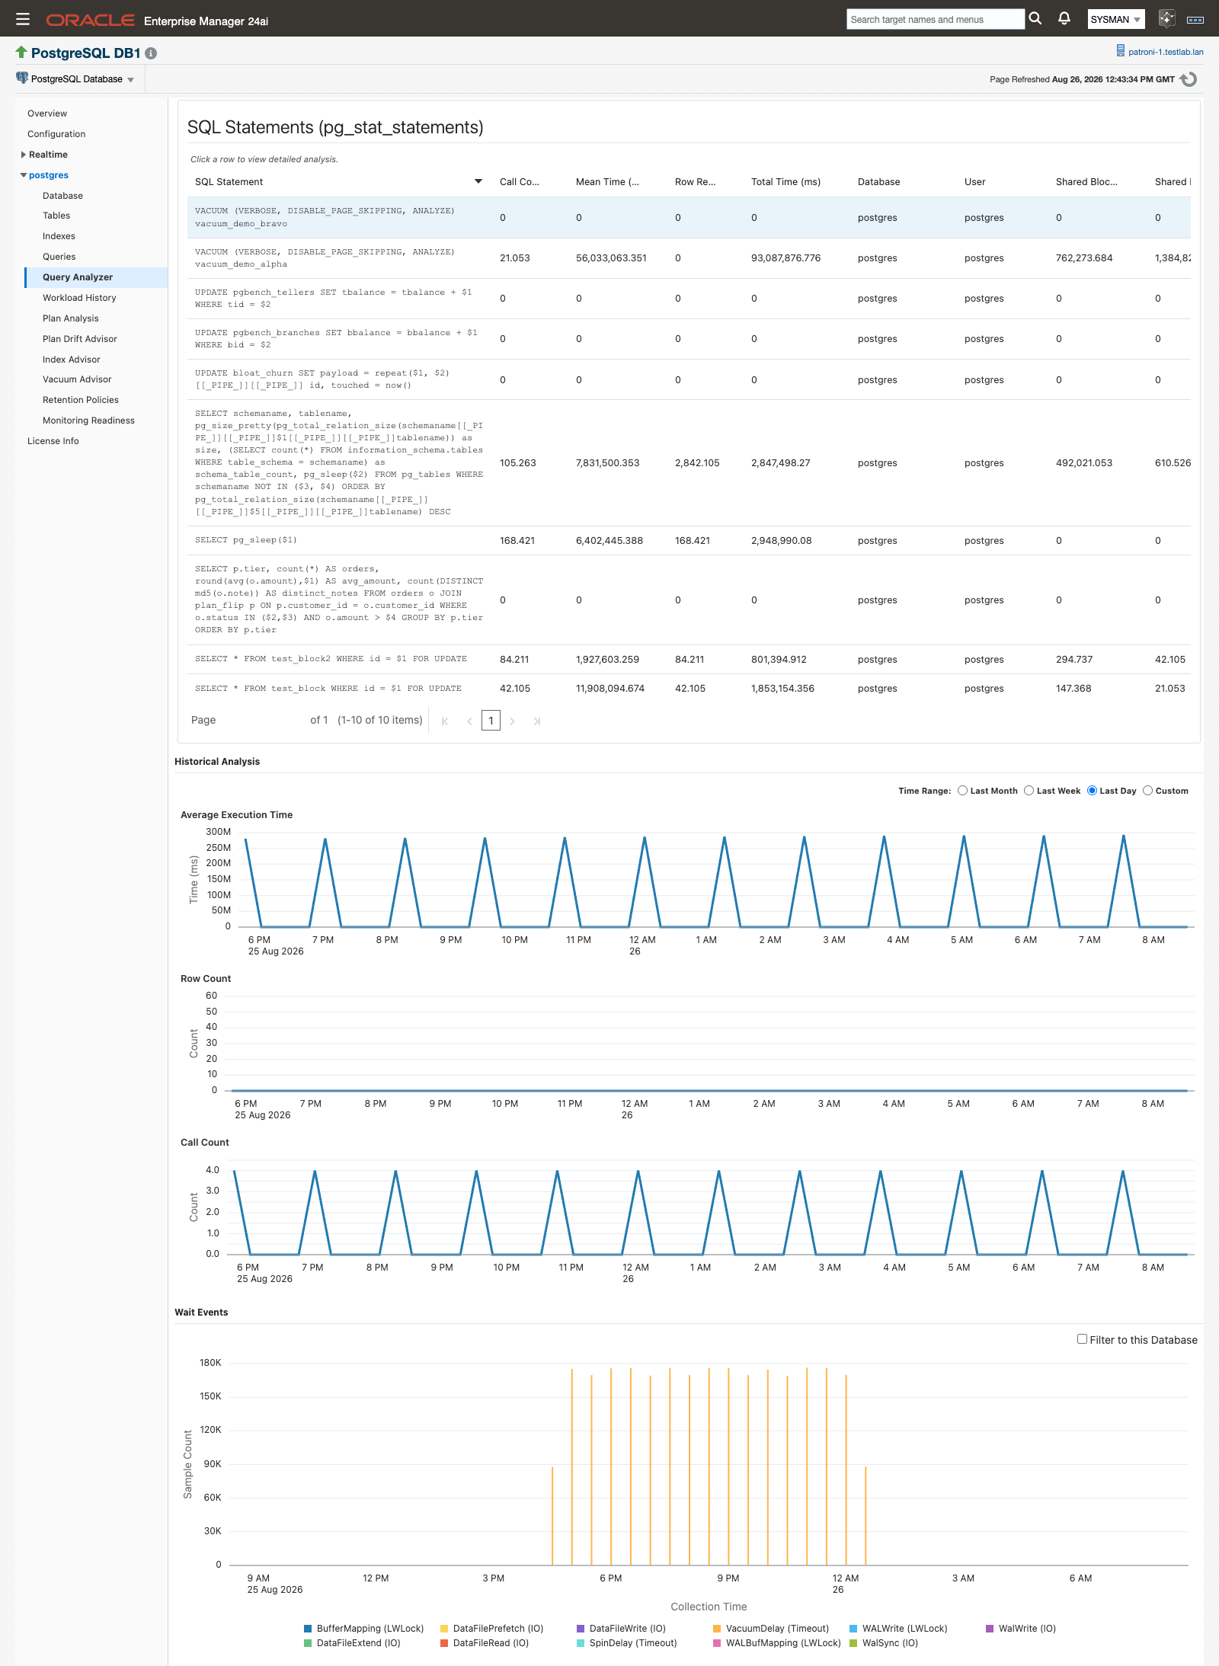The image size is (1219, 1666).
Task: Open Retention Policies page
Action: tap(81, 400)
